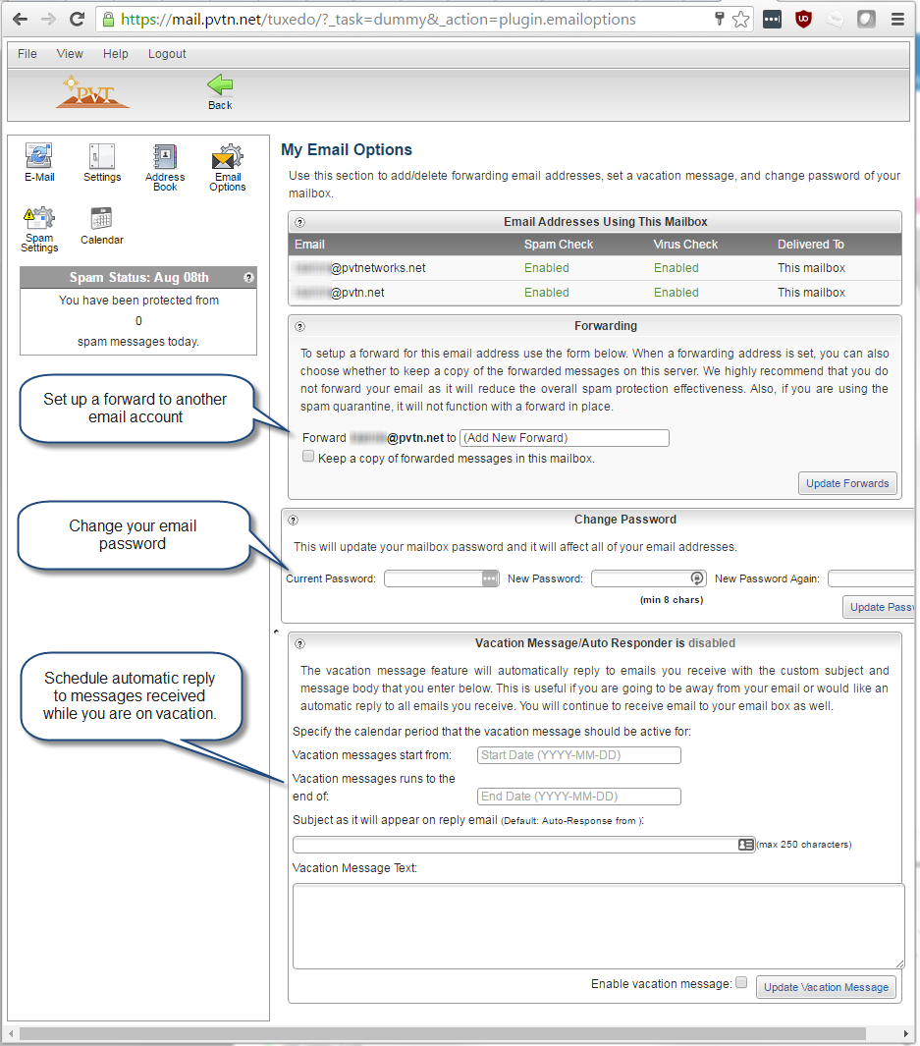Click the scroll left arrow at bottom

[x=11, y=1034]
